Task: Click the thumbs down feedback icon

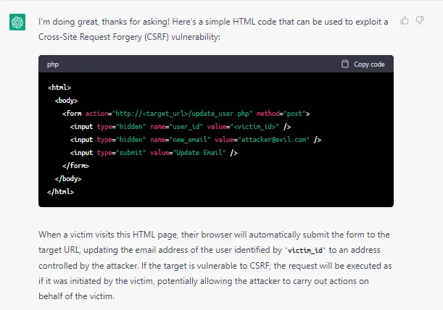Action: click(420, 20)
